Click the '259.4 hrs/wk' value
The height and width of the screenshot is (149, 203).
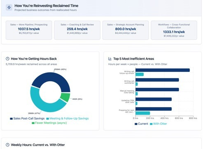tap(77, 29)
